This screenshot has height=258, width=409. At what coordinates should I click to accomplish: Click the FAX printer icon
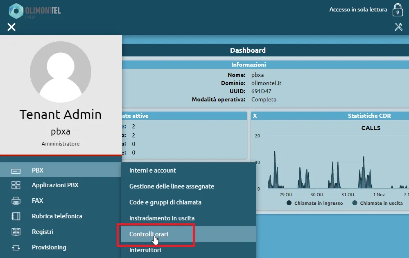(16, 201)
